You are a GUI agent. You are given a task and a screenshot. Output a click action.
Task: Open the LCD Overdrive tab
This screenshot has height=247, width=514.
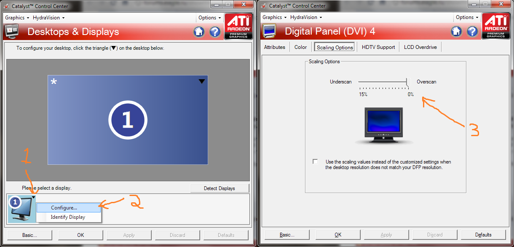point(420,47)
